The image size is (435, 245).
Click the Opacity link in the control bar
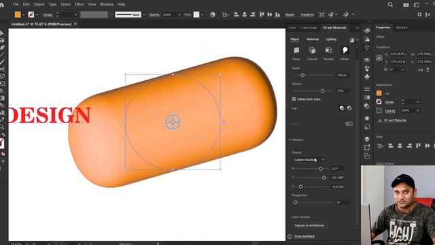pyautogui.click(x=154, y=14)
